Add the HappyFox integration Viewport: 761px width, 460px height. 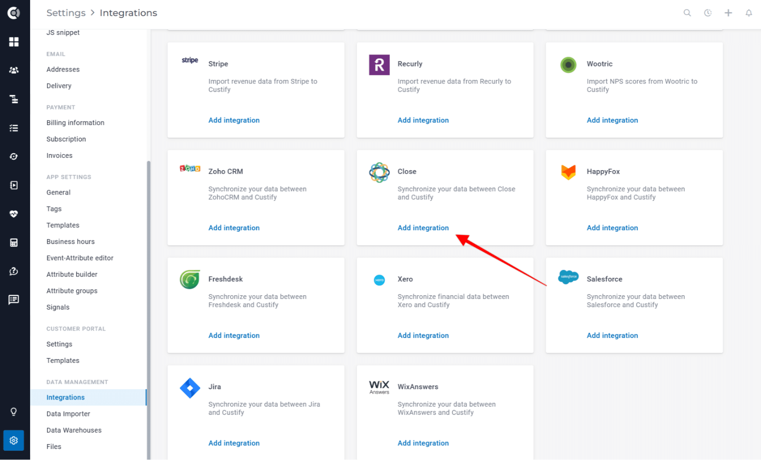pyautogui.click(x=612, y=228)
